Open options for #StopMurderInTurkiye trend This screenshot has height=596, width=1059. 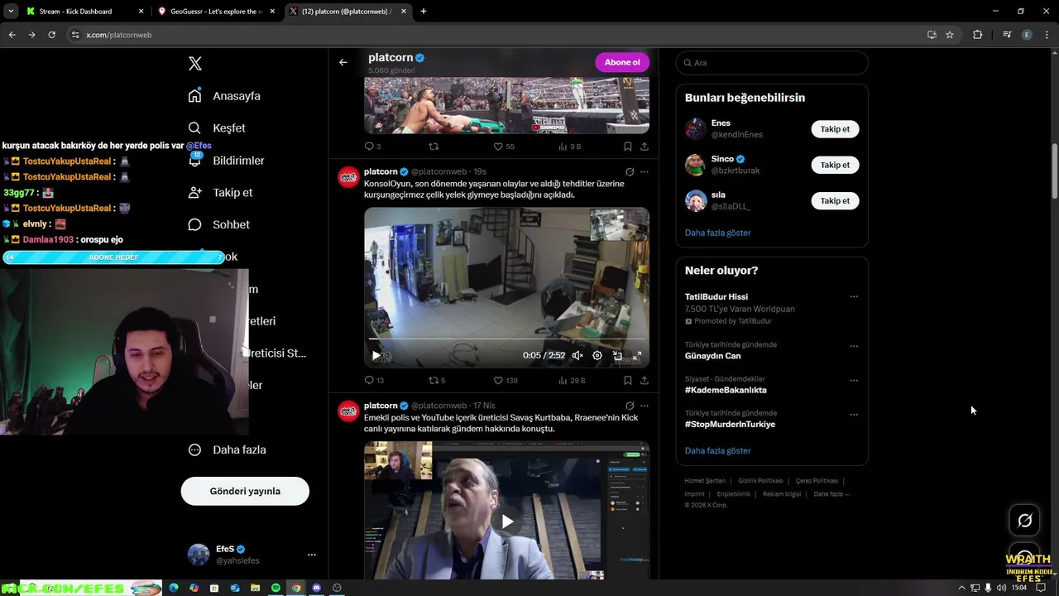[x=854, y=415]
